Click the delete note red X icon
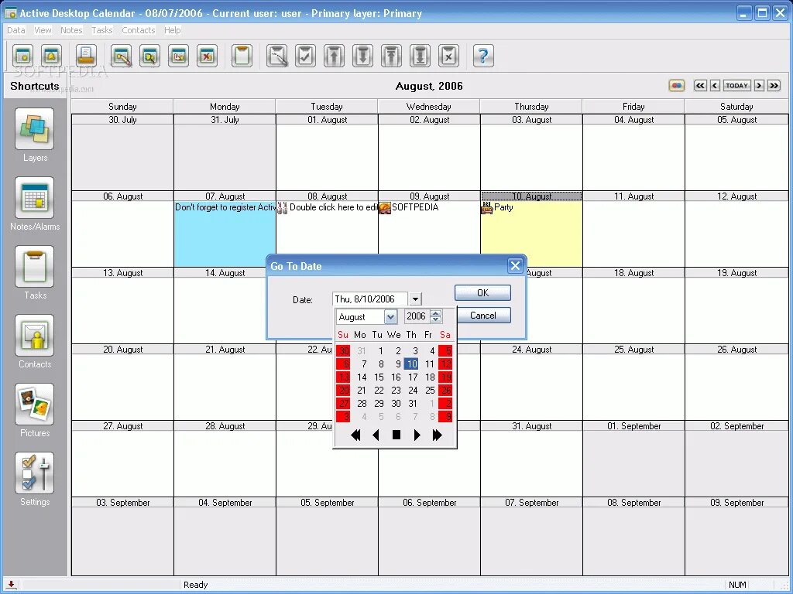793x594 pixels. [x=207, y=56]
